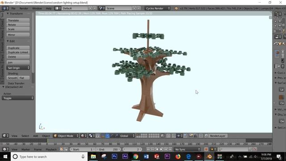Viewport: 286px width, 161px height.
Task: Click the Join button
Action: (18, 63)
